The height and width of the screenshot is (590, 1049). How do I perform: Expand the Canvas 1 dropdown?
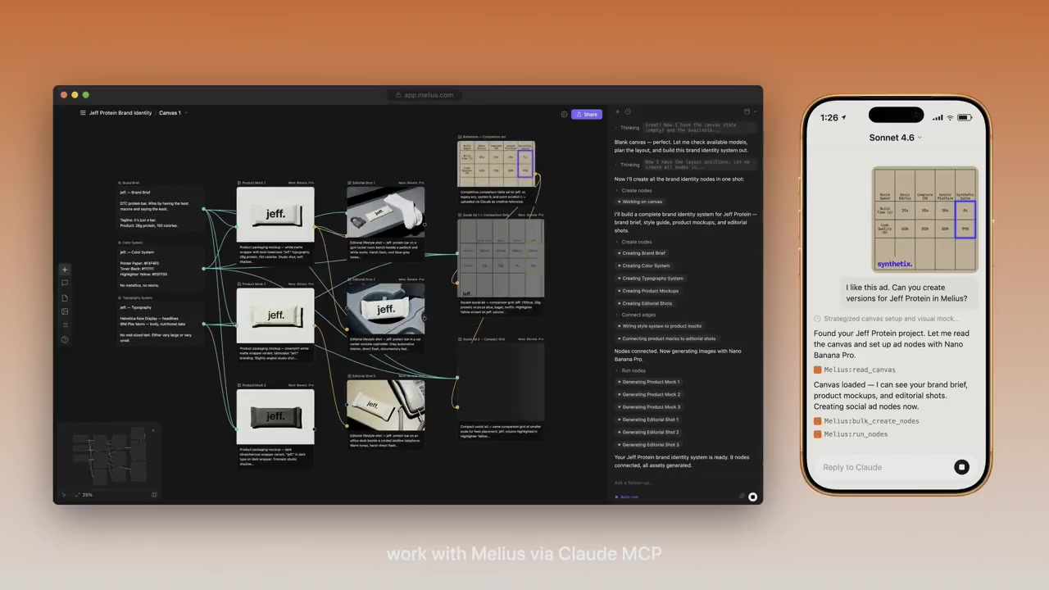(173, 113)
